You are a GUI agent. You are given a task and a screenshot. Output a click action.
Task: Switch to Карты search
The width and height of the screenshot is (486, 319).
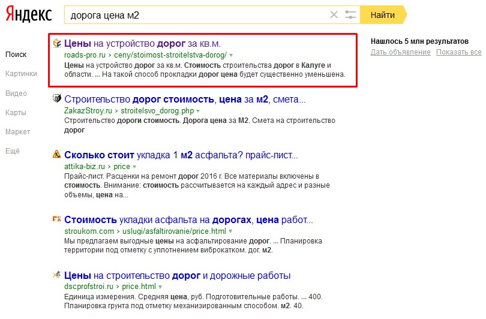[16, 113]
